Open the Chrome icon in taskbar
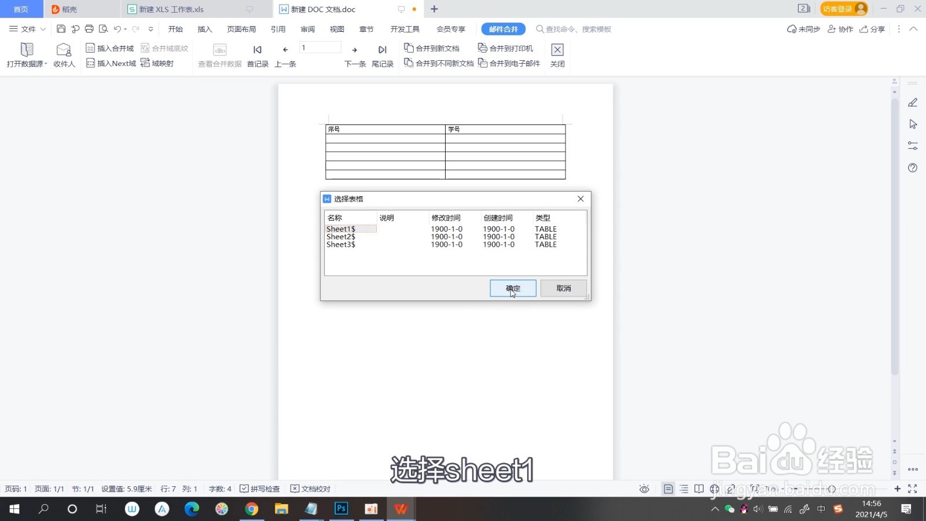The height and width of the screenshot is (521, 926). pos(252,509)
